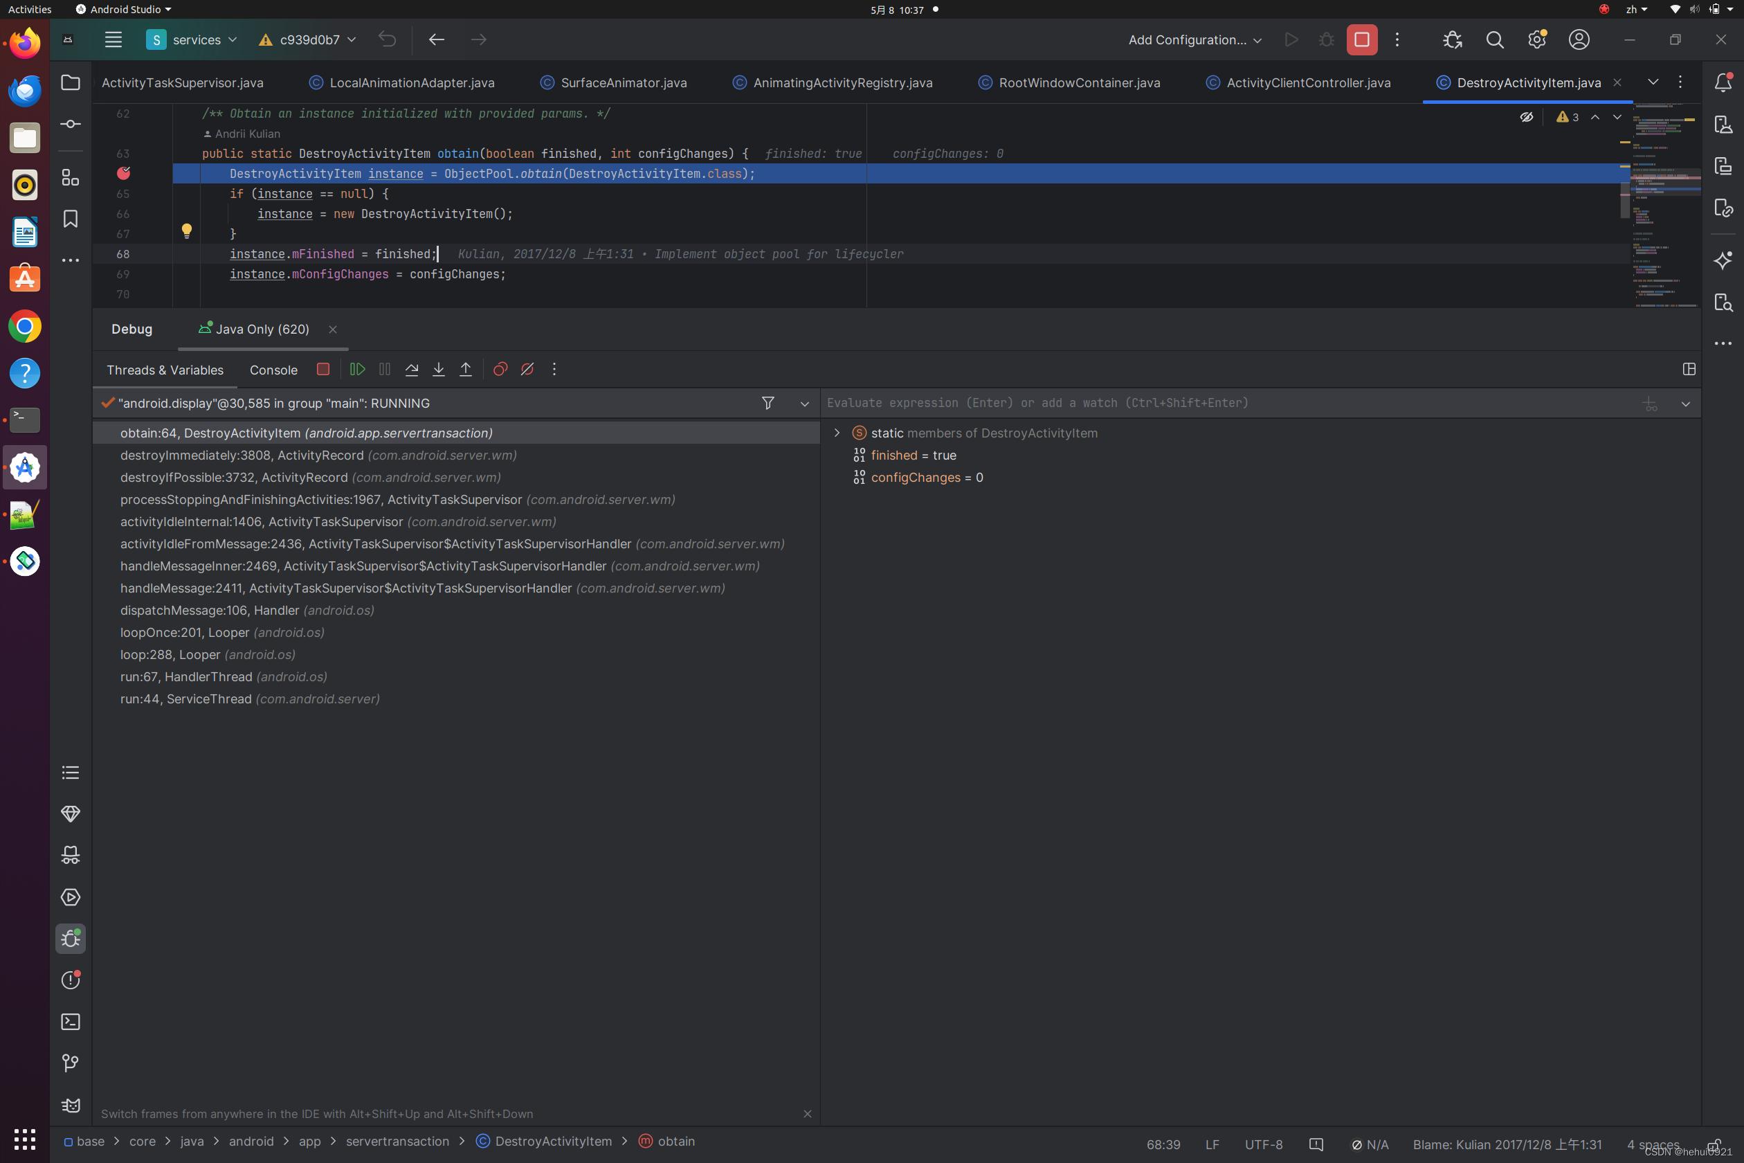Click the UTF-8 encoding status item
Screen dimensions: 1744x1163
click(x=1264, y=1144)
